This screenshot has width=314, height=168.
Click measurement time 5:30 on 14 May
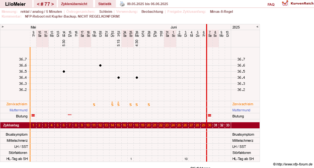(64, 43)
